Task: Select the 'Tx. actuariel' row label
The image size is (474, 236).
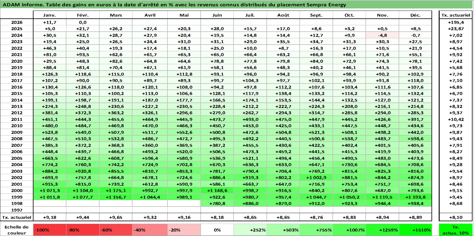Action: coord(17,217)
